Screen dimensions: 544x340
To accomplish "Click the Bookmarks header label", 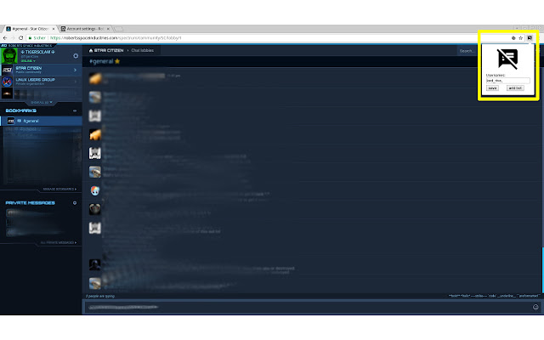I will pos(20,110).
